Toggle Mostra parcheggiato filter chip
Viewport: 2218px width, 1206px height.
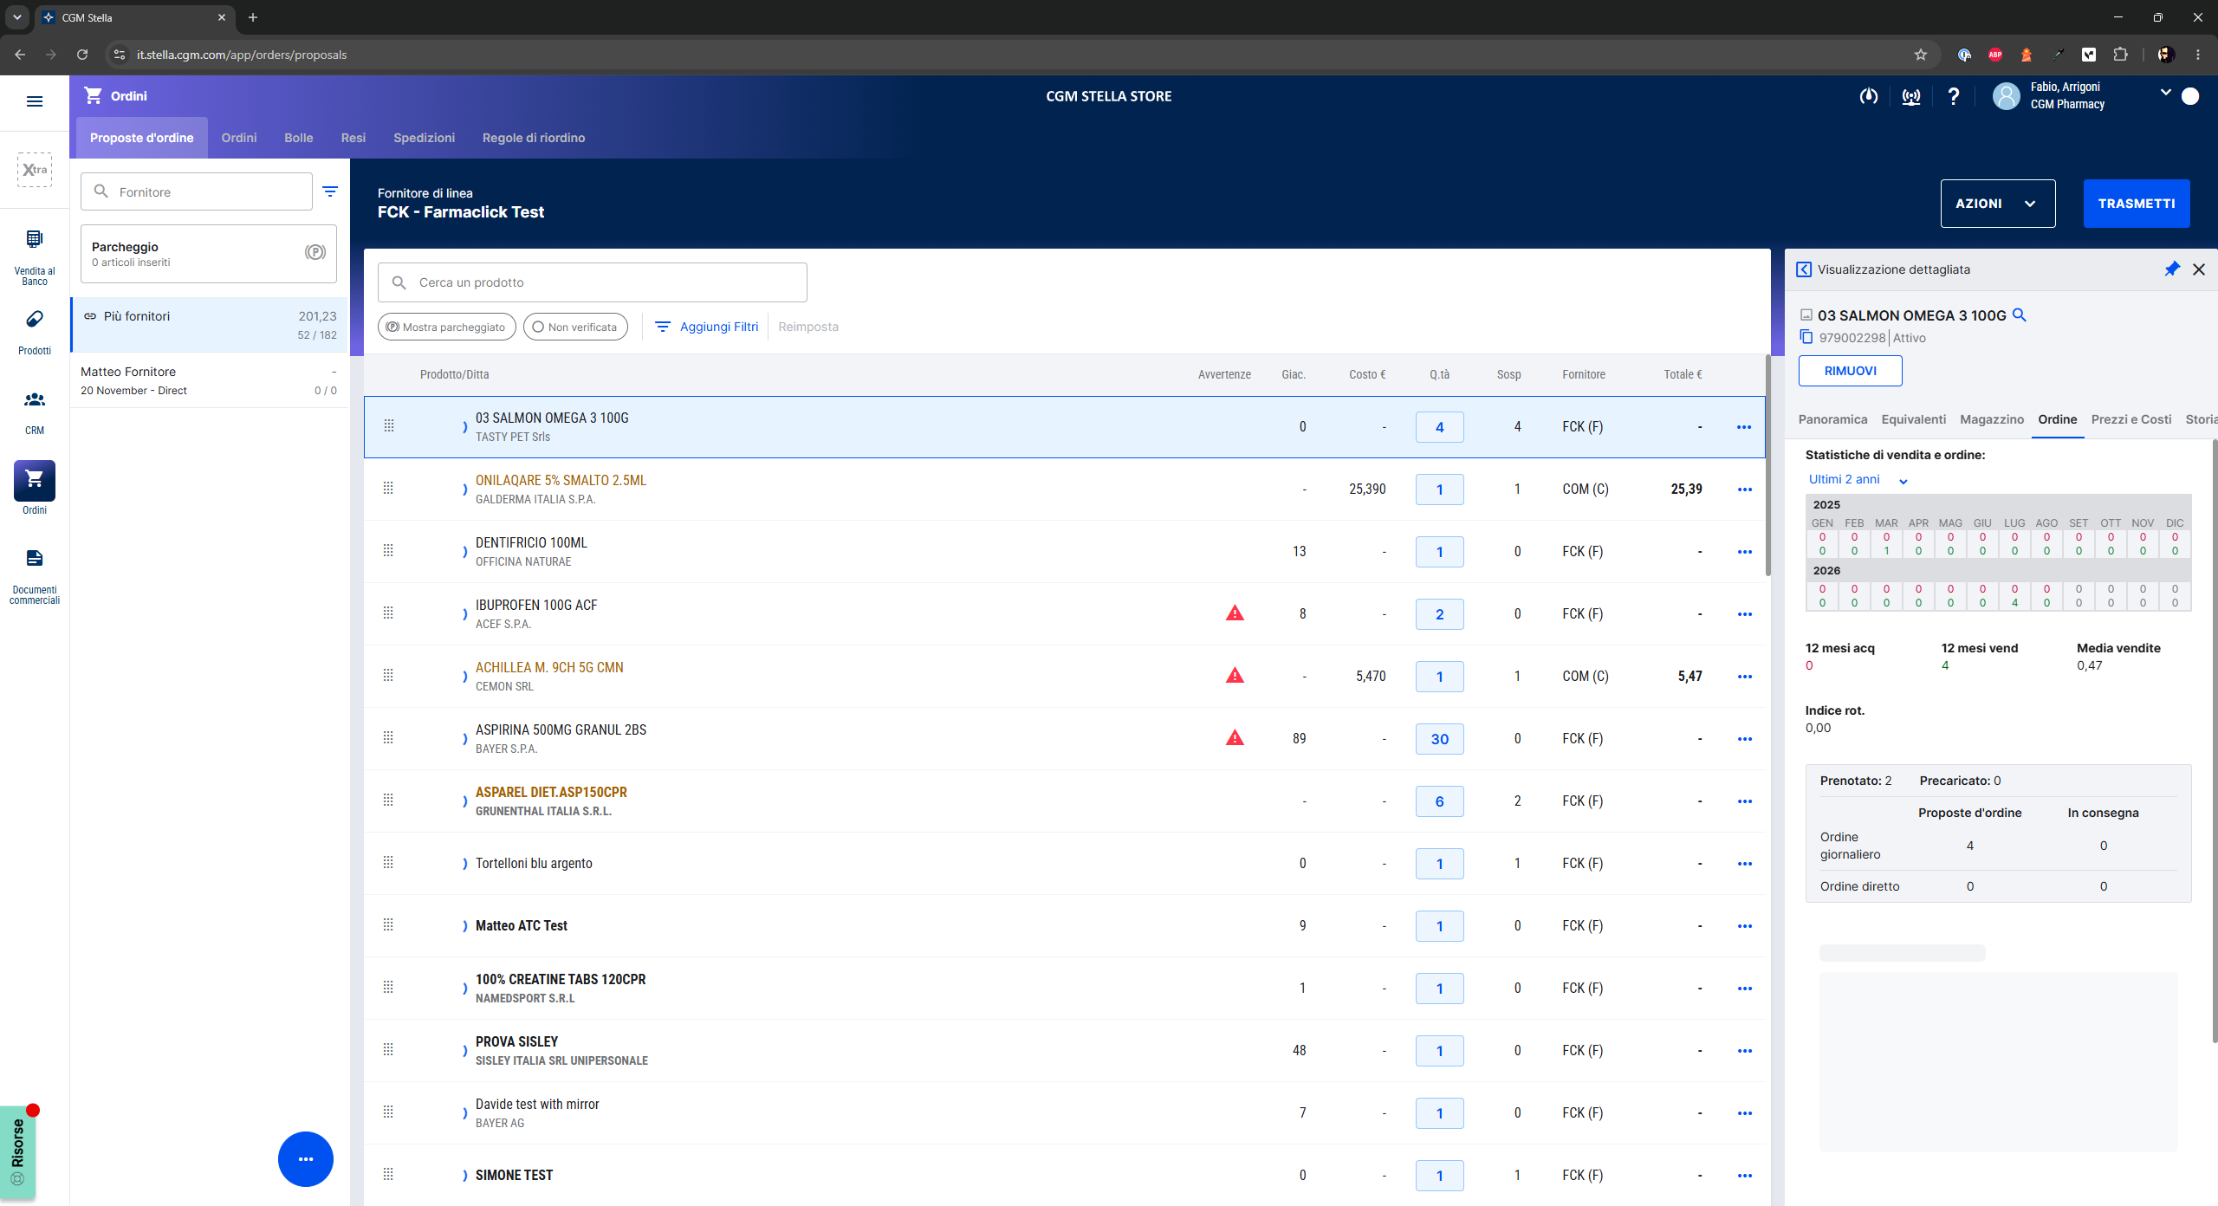tap(447, 327)
